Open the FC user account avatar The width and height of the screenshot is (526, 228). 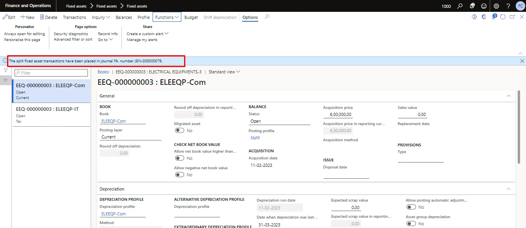520,6
